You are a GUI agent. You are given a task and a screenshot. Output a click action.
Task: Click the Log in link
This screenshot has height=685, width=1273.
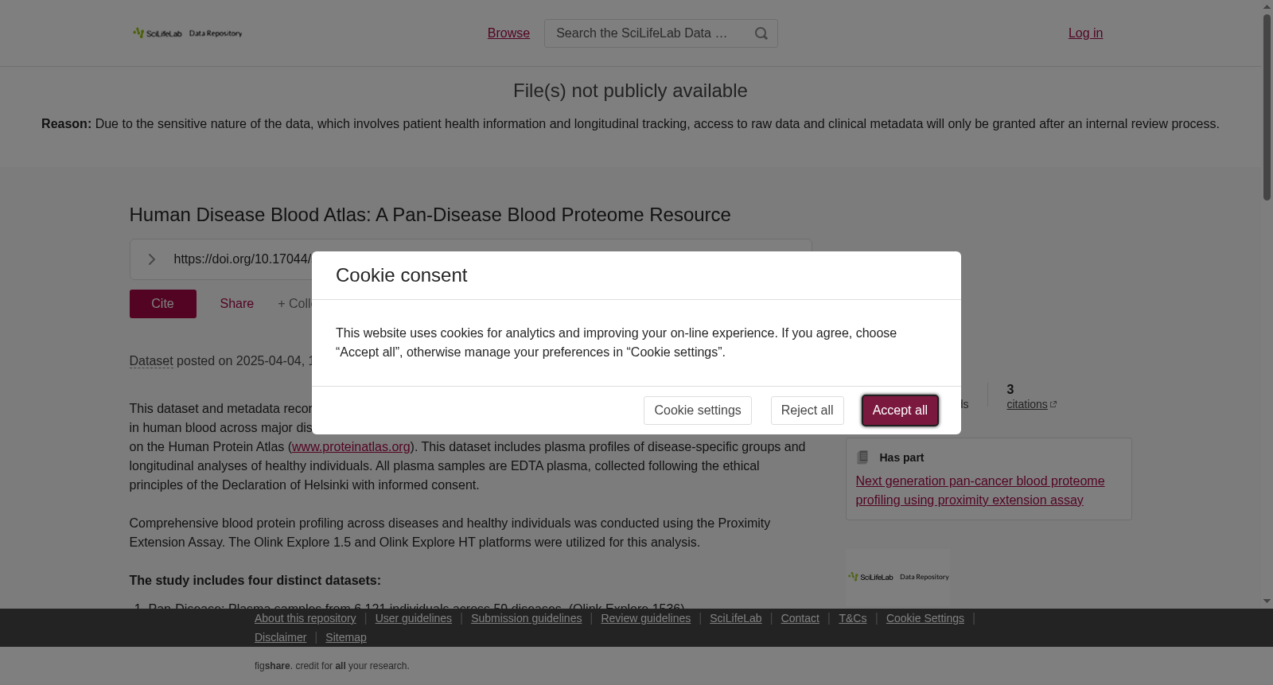click(x=1085, y=33)
